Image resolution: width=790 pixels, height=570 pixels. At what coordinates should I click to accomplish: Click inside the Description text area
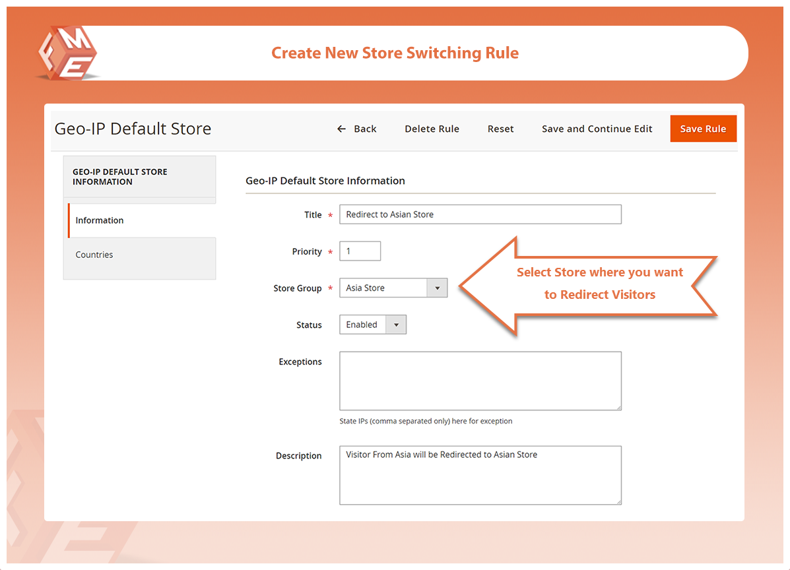[x=480, y=475]
